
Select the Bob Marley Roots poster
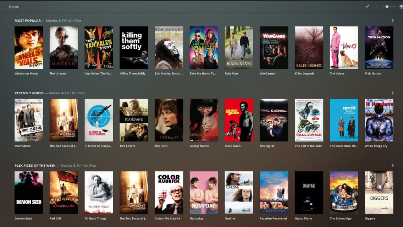pos(169,48)
